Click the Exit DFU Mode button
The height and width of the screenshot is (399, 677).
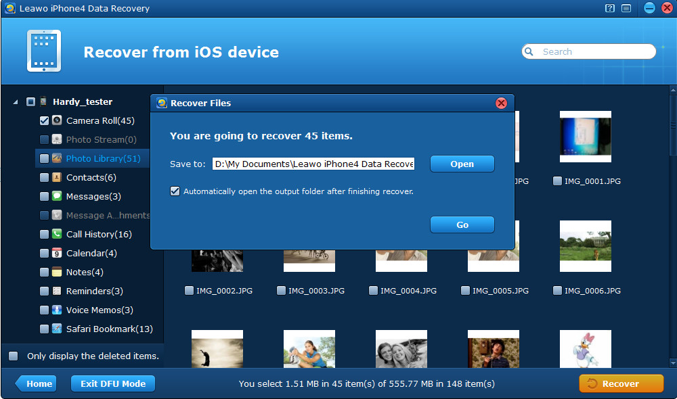tap(112, 383)
